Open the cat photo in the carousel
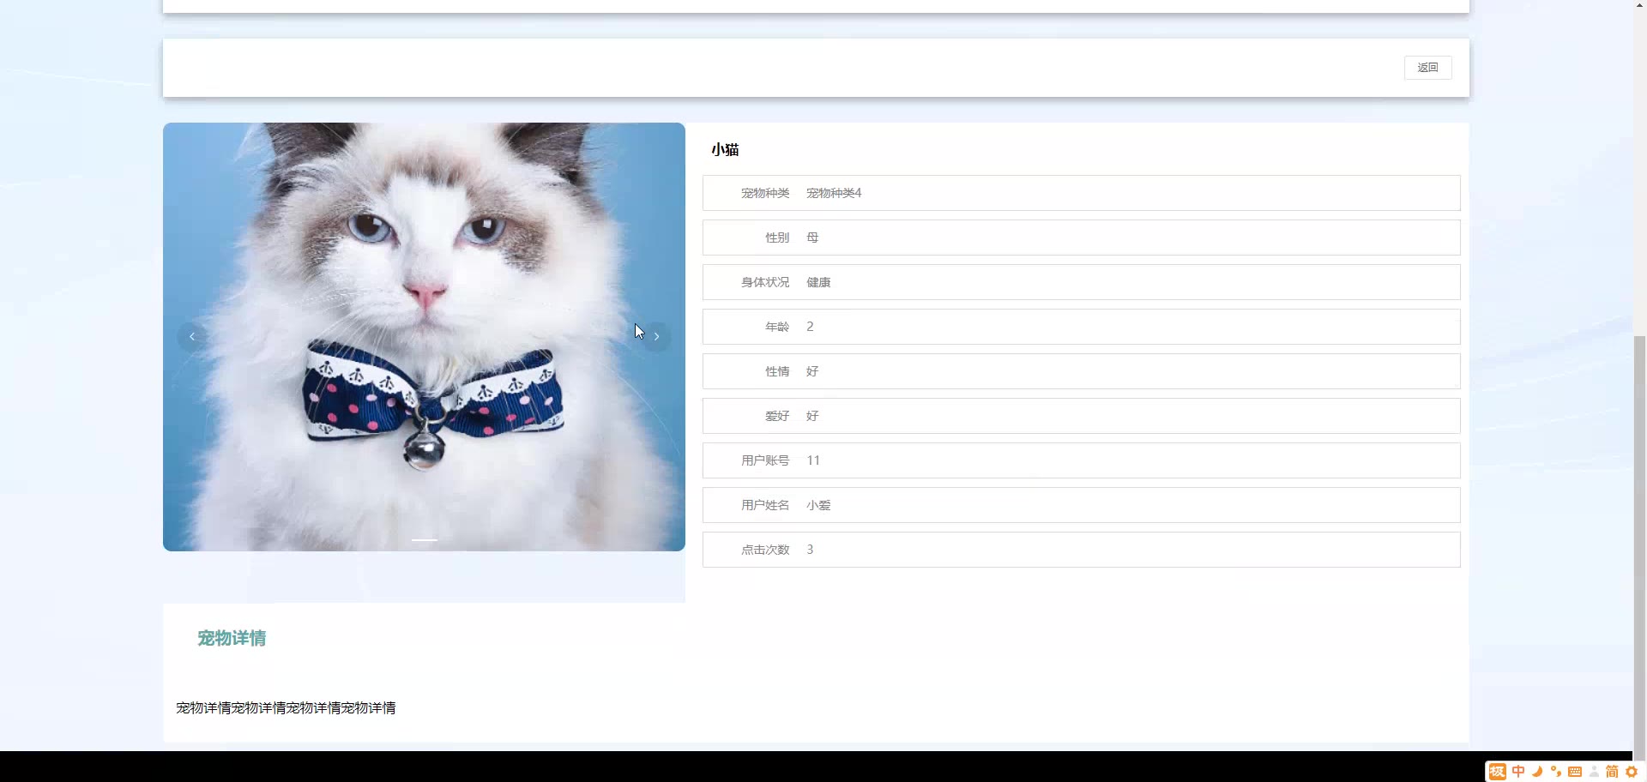The image size is (1647, 782). (x=424, y=336)
